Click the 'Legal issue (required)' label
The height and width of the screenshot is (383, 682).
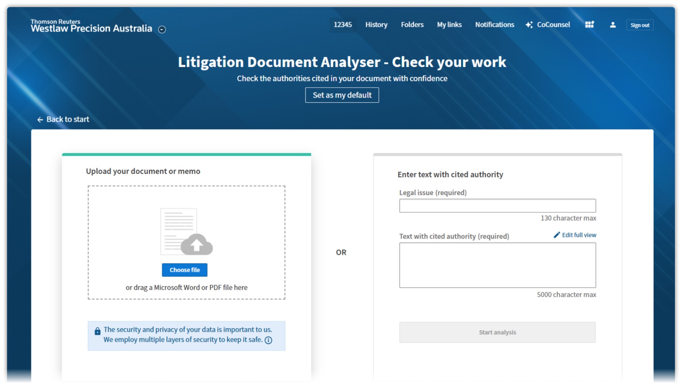(433, 193)
